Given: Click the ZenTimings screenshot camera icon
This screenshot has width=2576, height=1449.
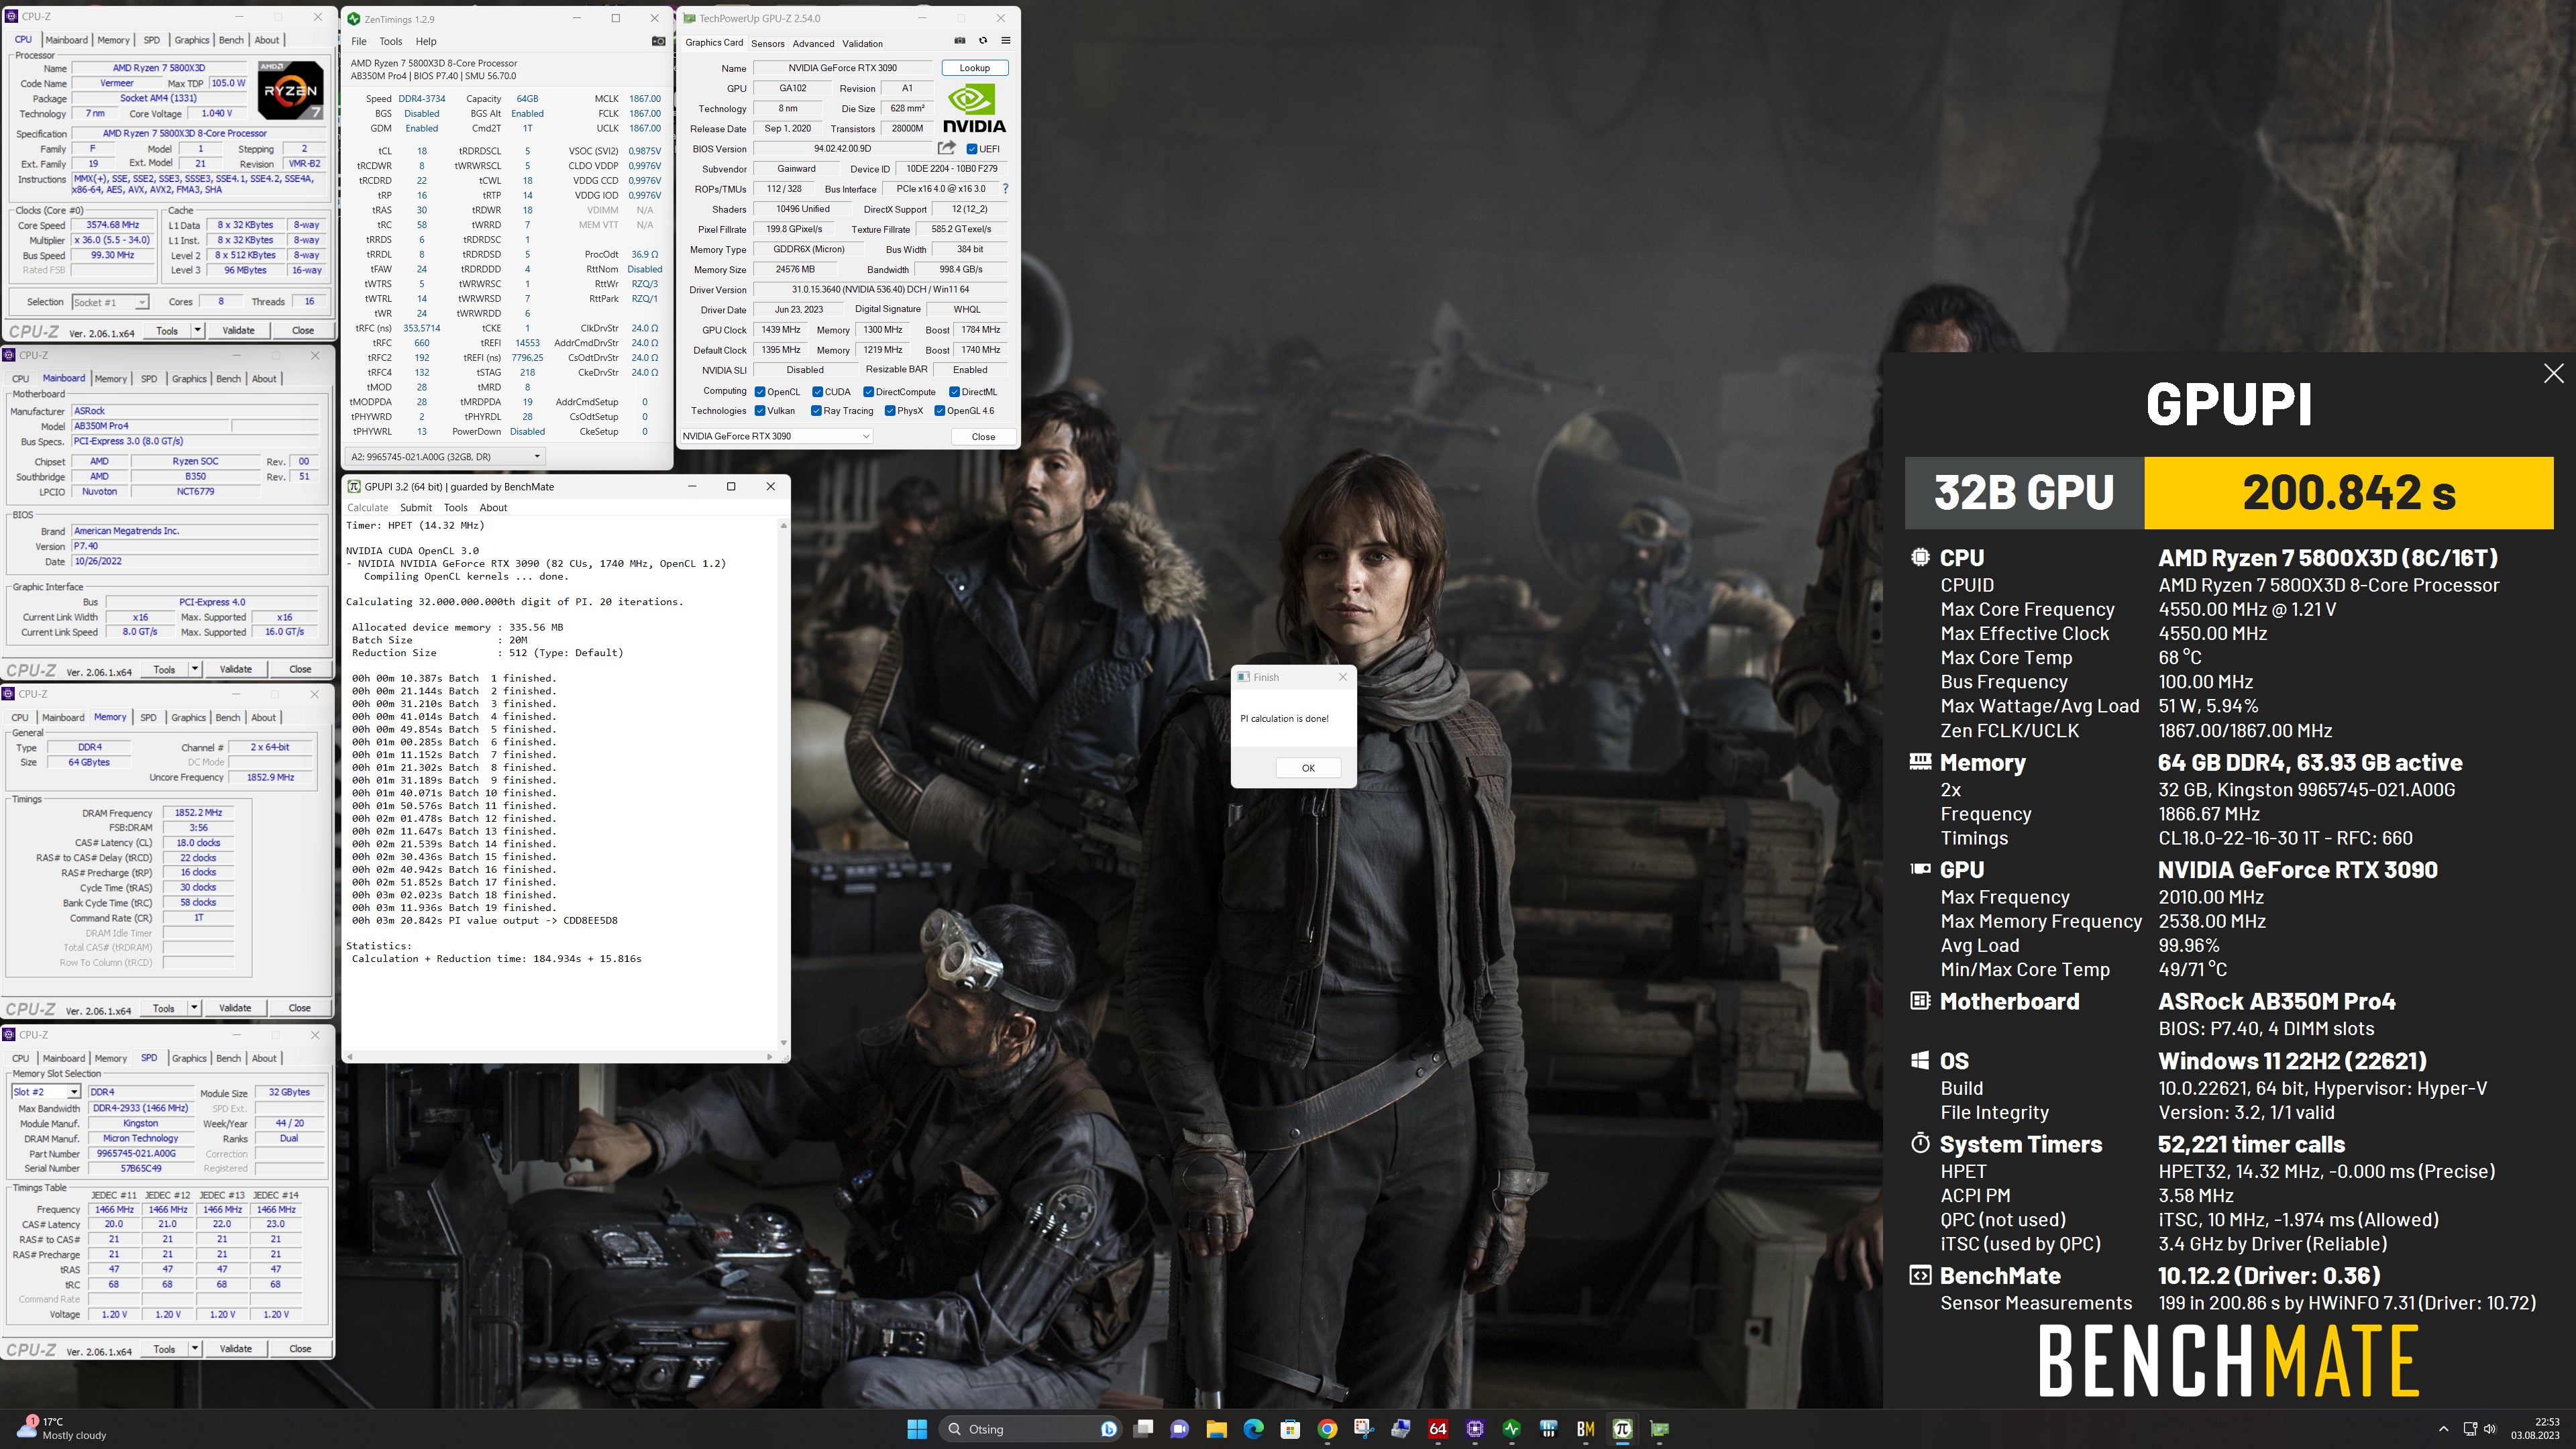Looking at the screenshot, I should 658,41.
